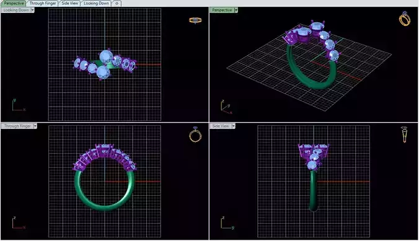Open the Looking Down viewport dropdown arrow
Viewport: 419px width, 241px height.
click(x=33, y=10)
